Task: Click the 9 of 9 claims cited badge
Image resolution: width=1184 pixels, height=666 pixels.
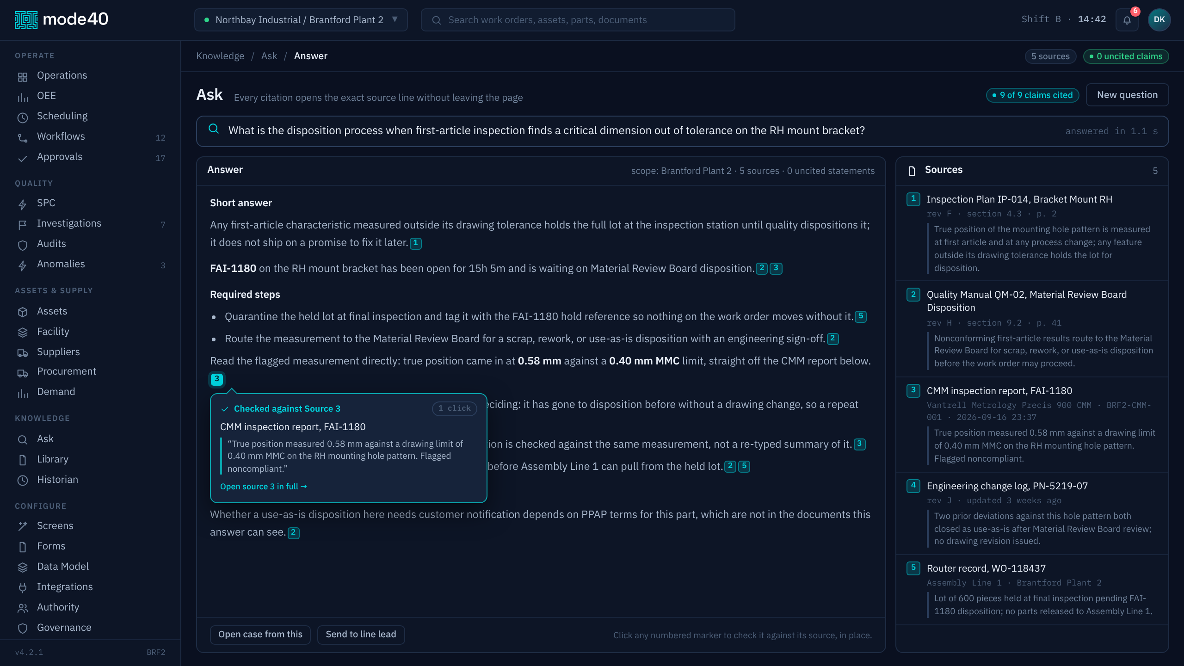Action: (x=1032, y=95)
